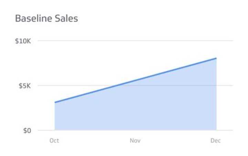Image resolution: width=248 pixels, height=156 pixels.
Task: Select the Dec x-axis label
Action: coord(216,141)
